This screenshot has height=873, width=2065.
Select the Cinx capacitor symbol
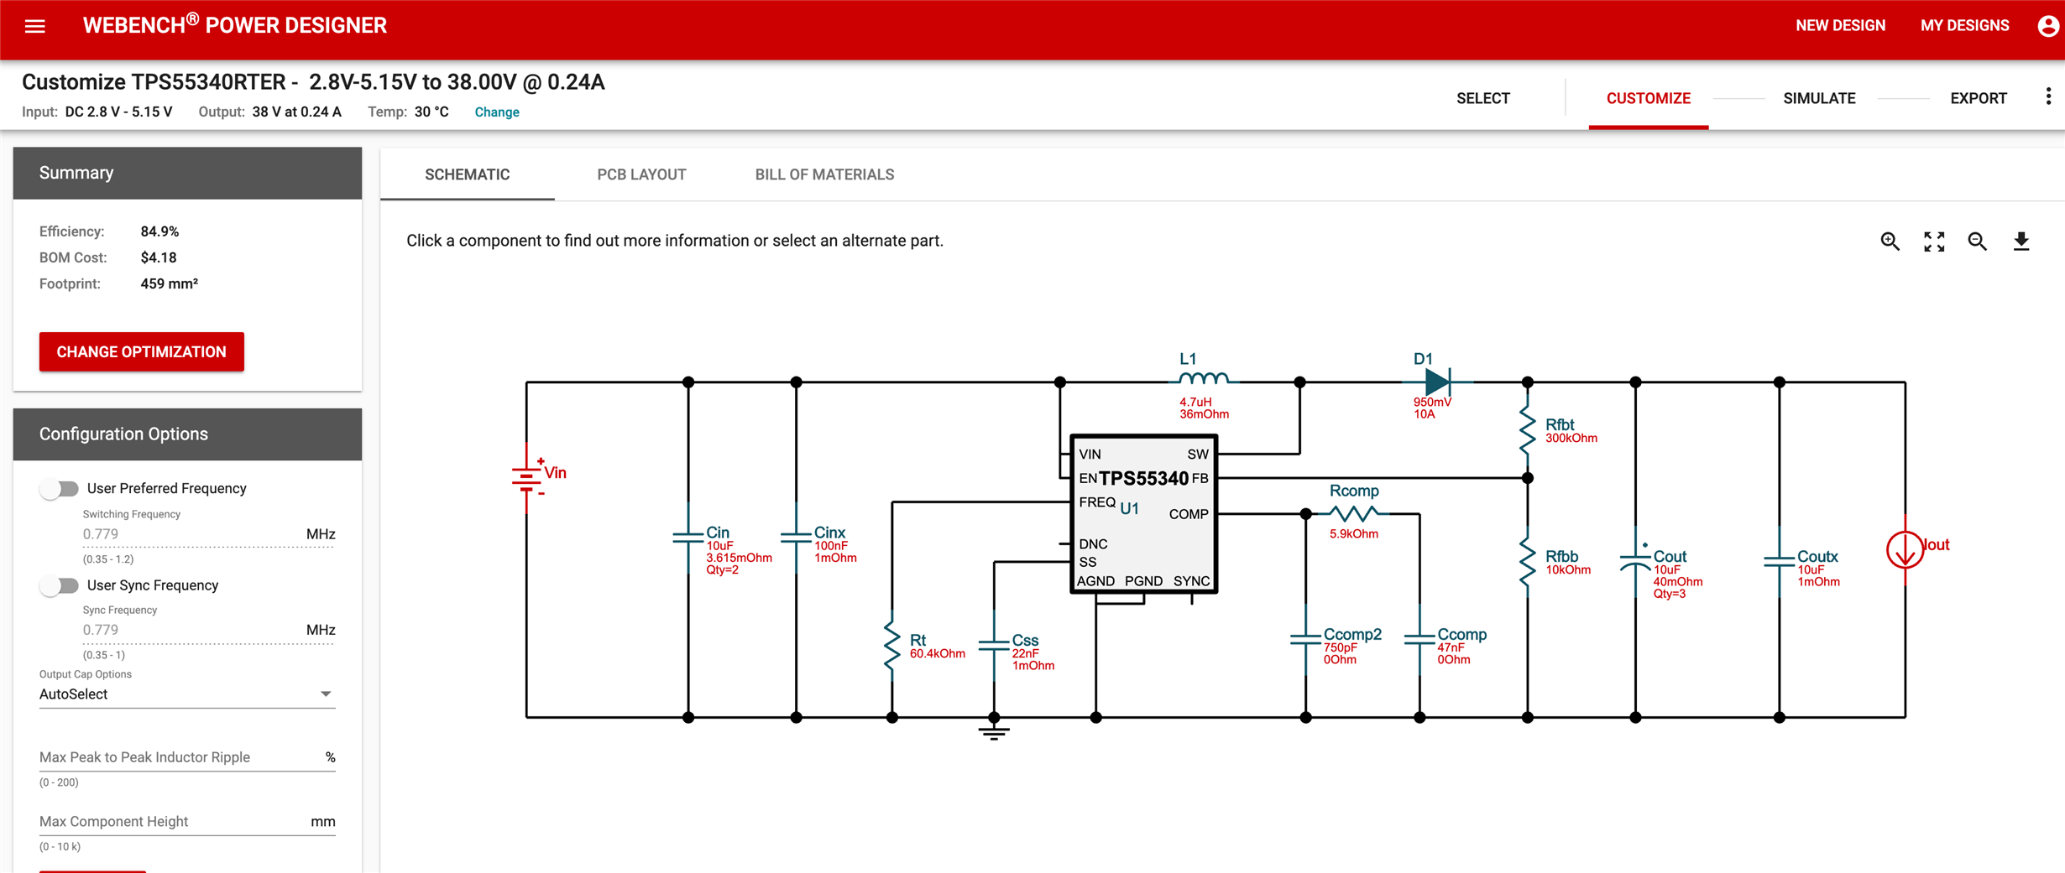(x=796, y=537)
